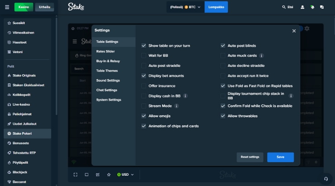Info icon next to Stream Mode

177,106
